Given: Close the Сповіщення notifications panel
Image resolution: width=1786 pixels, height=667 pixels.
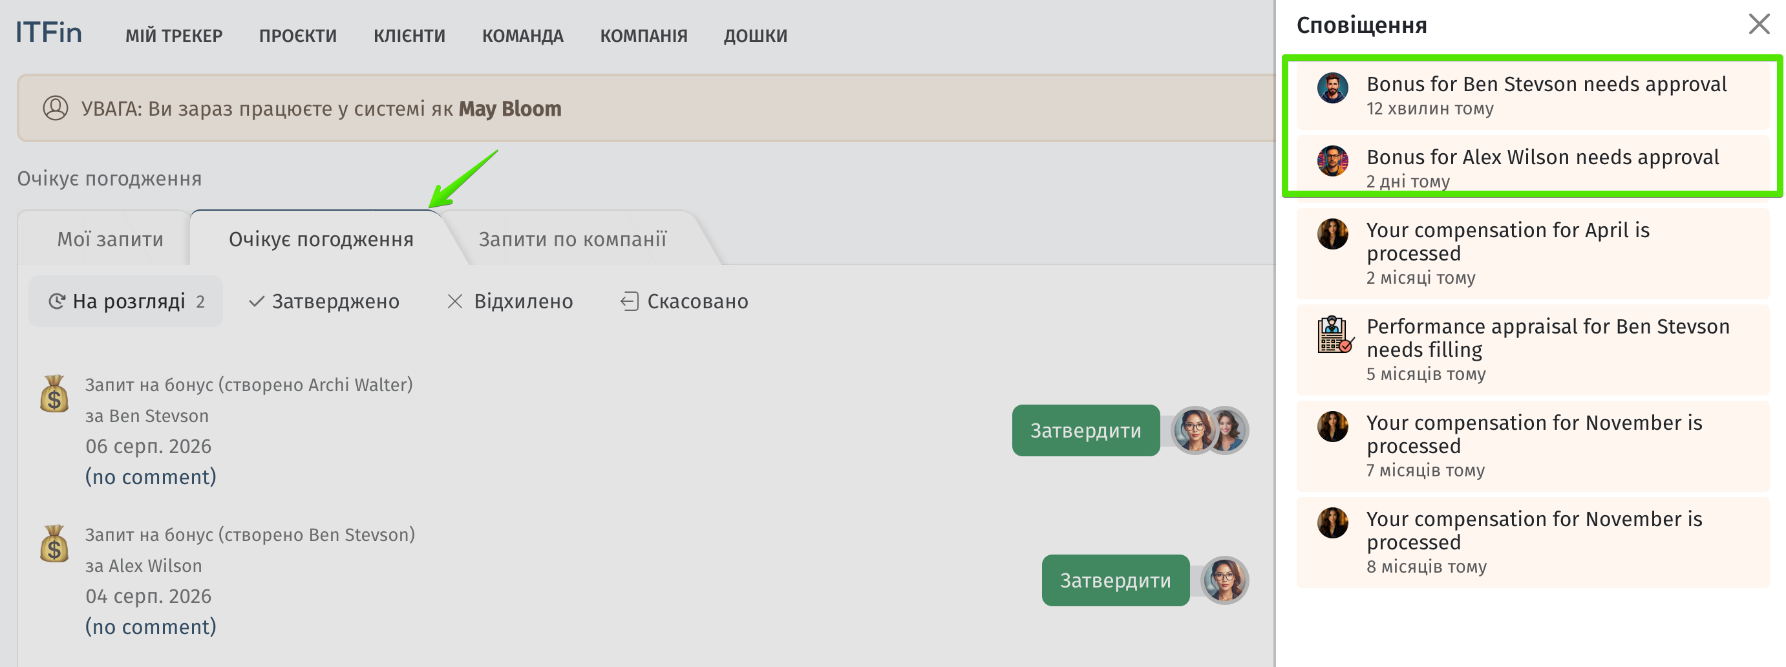Looking at the screenshot, I should 1758,25.
